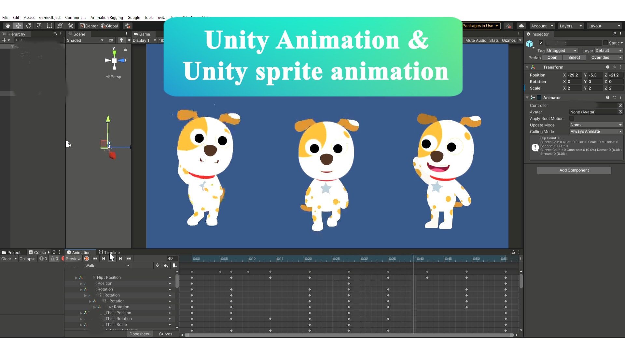The height and width of the screenshot is (352, 625).
Task: Open the Layout dropdown
Action: 604,26
